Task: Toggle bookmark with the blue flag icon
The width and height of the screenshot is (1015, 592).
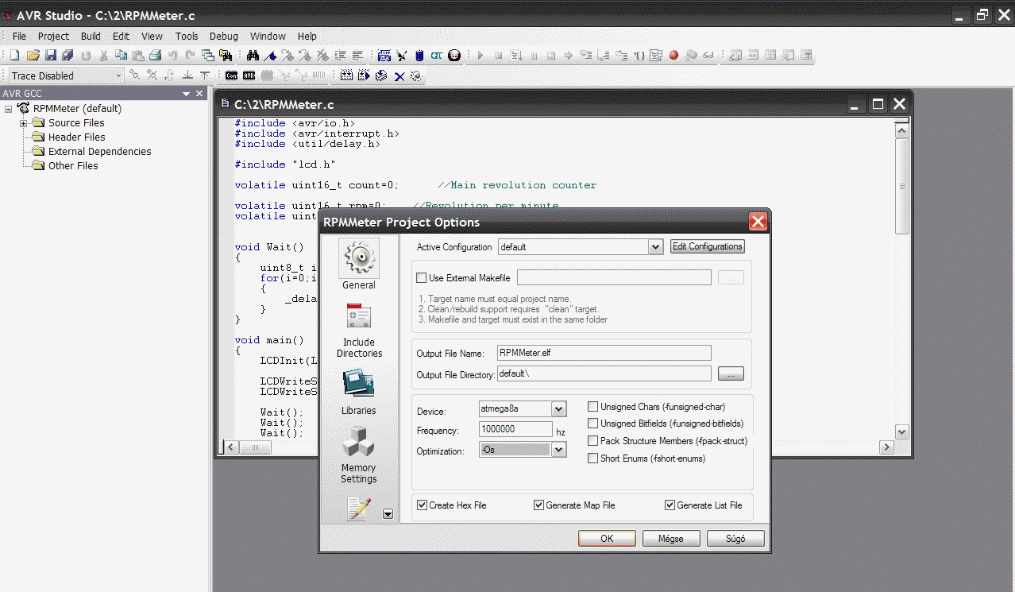Action: 271,56
